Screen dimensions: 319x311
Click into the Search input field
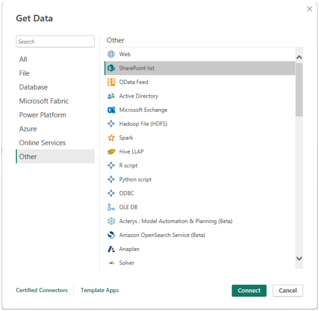click(55, 42)
